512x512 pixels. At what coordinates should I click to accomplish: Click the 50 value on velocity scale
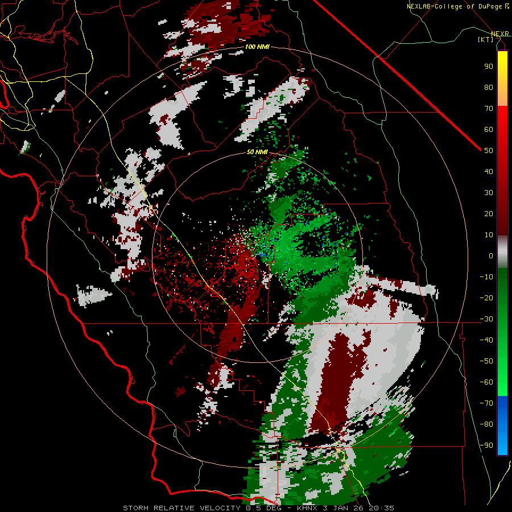pyautogui.click(x=489, y=151)
